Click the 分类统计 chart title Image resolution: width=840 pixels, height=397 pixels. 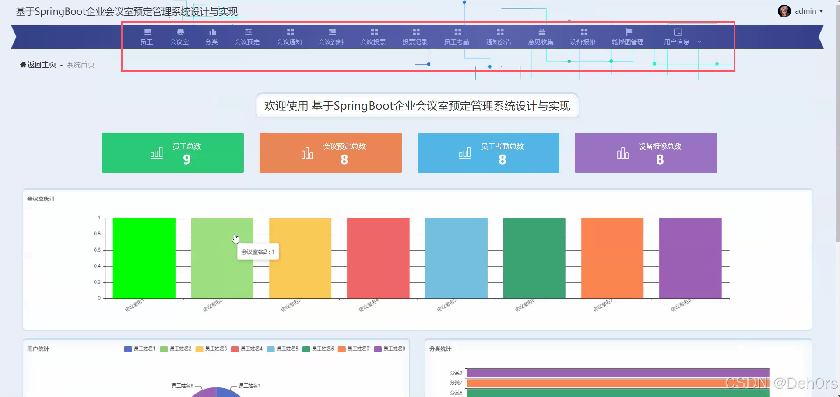440,349
